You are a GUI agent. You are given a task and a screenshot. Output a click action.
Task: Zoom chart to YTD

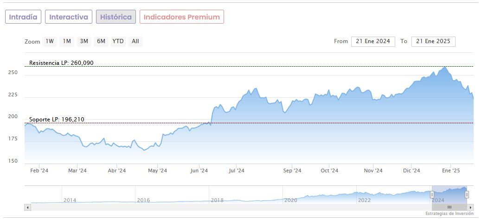point(118,41)
